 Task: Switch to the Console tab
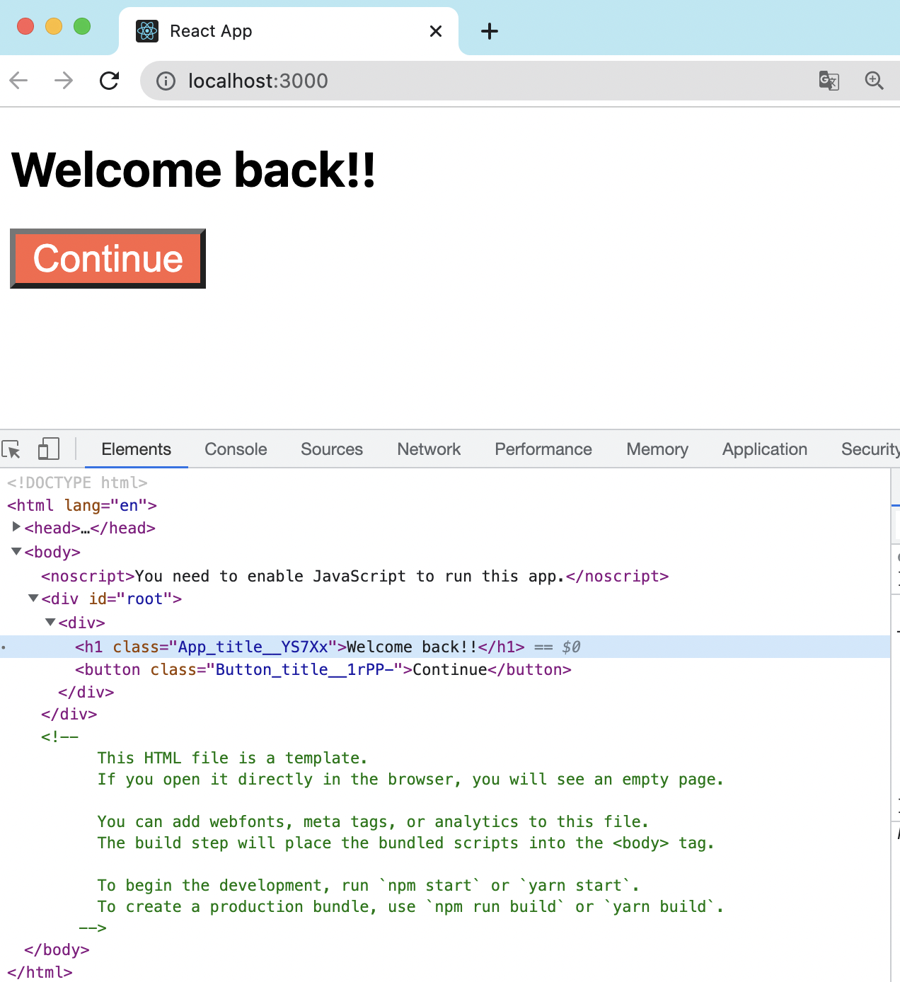click(236, 449)
